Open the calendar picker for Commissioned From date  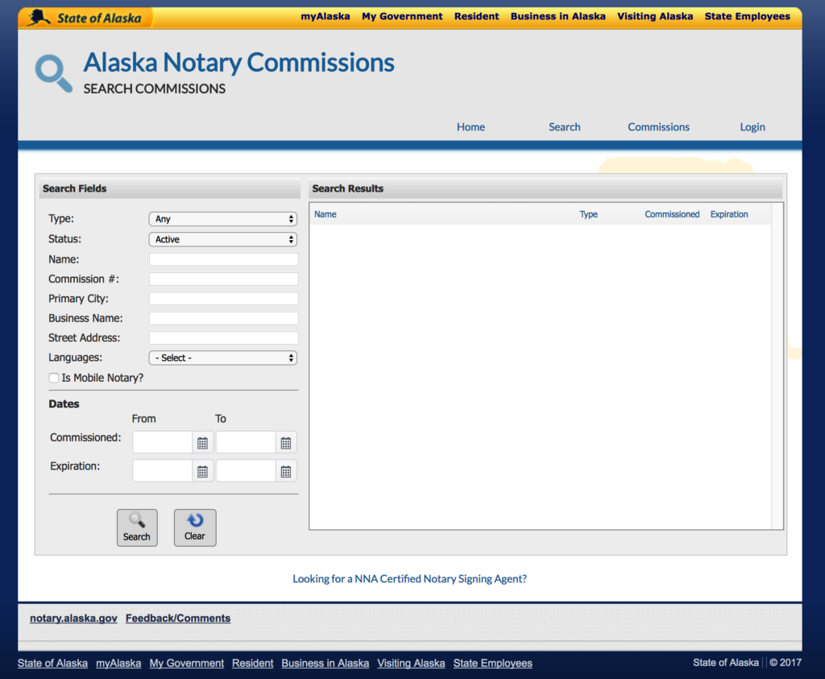click(203, 441)
